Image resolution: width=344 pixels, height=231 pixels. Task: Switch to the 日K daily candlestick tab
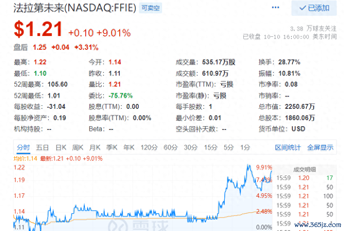click(61, 147)
